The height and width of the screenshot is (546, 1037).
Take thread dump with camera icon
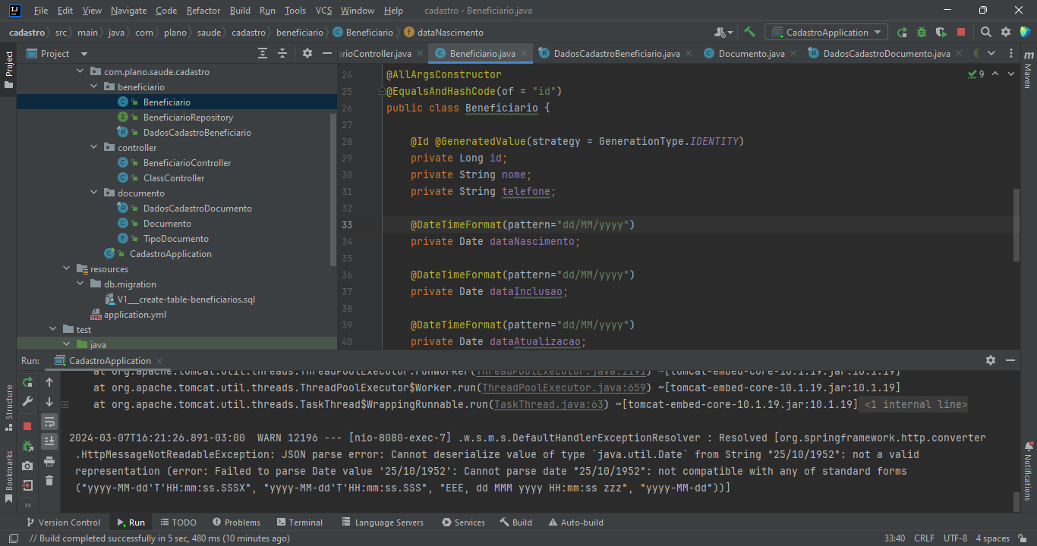click(x=28, y=466)
